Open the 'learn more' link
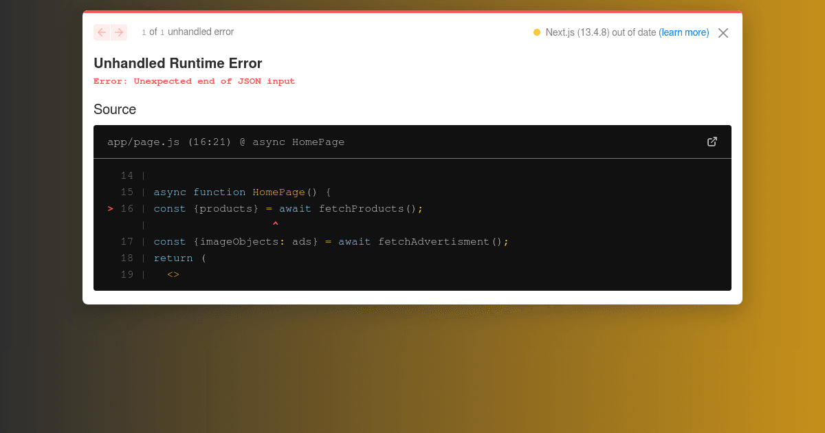The height and width of the screenshot is (433, 825). pyautogui.click(x=684, y=32)
